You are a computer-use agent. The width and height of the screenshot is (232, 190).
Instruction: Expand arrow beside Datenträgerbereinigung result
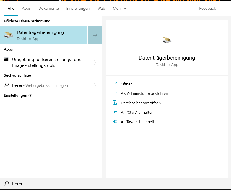click(95, 35)
